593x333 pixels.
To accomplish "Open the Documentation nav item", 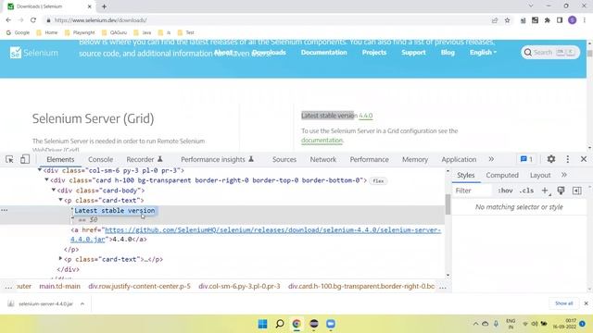I will coord(323,53).
